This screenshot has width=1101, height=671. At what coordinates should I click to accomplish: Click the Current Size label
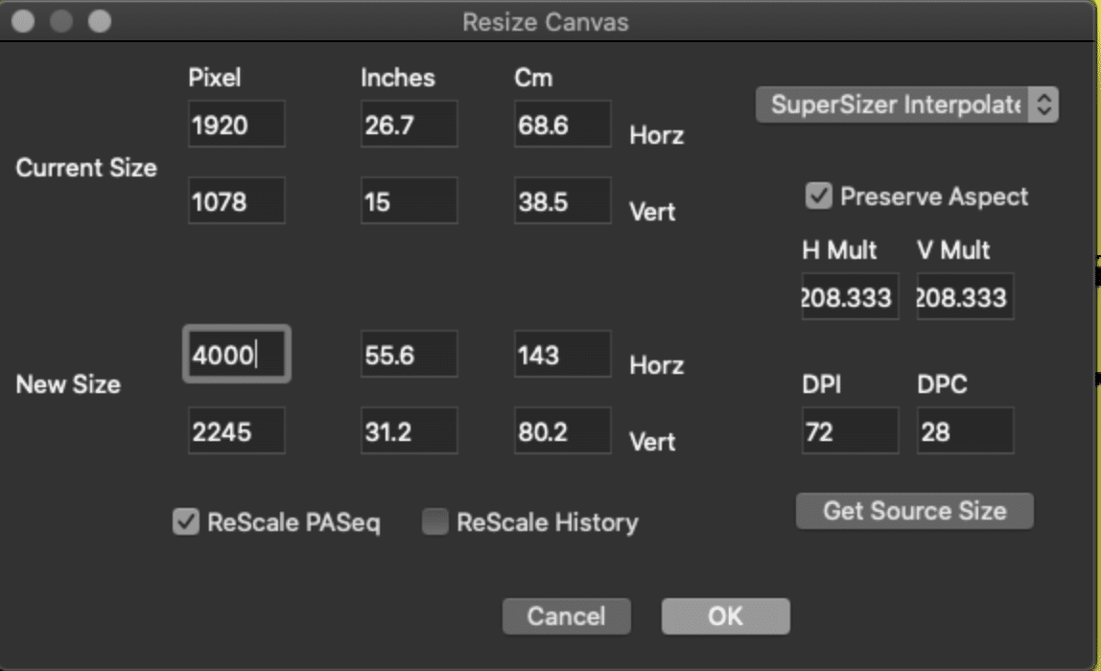(x=86, y=168)
